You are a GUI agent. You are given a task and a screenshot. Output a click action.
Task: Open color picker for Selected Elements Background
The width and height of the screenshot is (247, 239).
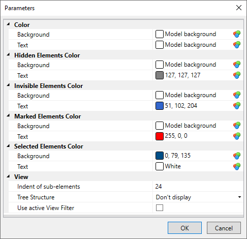point(237,156)
